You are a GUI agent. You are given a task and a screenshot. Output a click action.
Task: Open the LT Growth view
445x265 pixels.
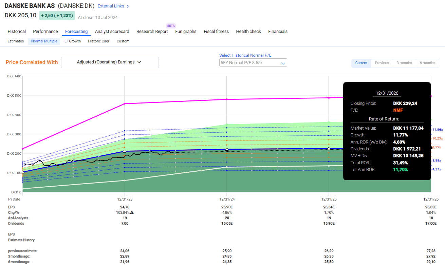pyautogui.click(x=72, y=41)
